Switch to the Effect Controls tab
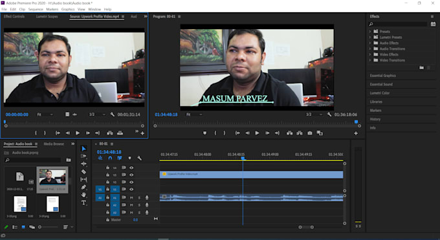This screenshot has height=240, width=440. click(14, 17)
